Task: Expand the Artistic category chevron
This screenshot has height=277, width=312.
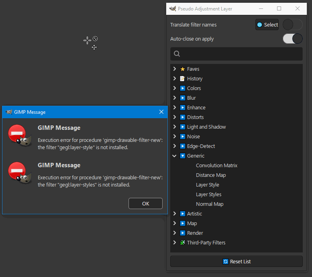Action: (175, 213)
